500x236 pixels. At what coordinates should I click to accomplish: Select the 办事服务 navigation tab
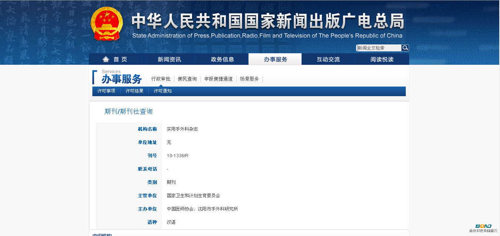275,59
